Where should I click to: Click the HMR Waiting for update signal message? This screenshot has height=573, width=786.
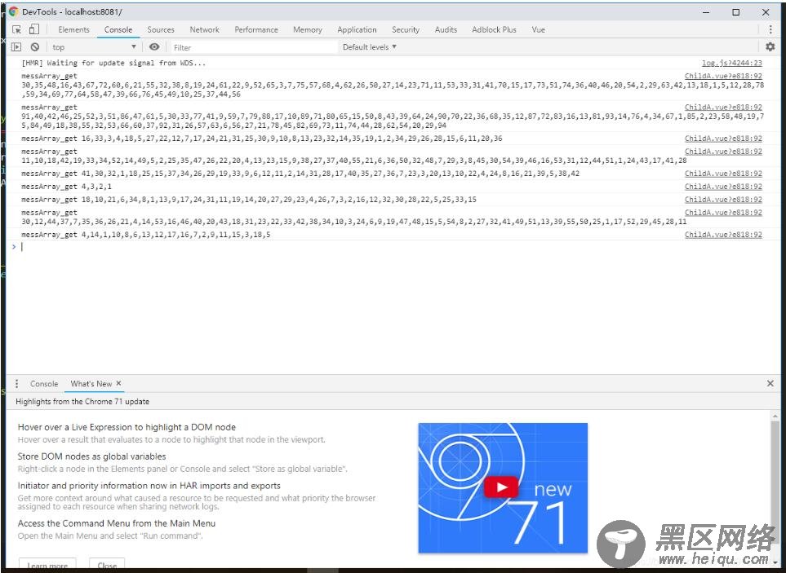(x=113, y=63)
